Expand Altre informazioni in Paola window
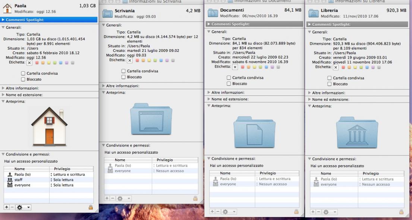The height and width of the screenshot is (220, 412). coord(3,88)
